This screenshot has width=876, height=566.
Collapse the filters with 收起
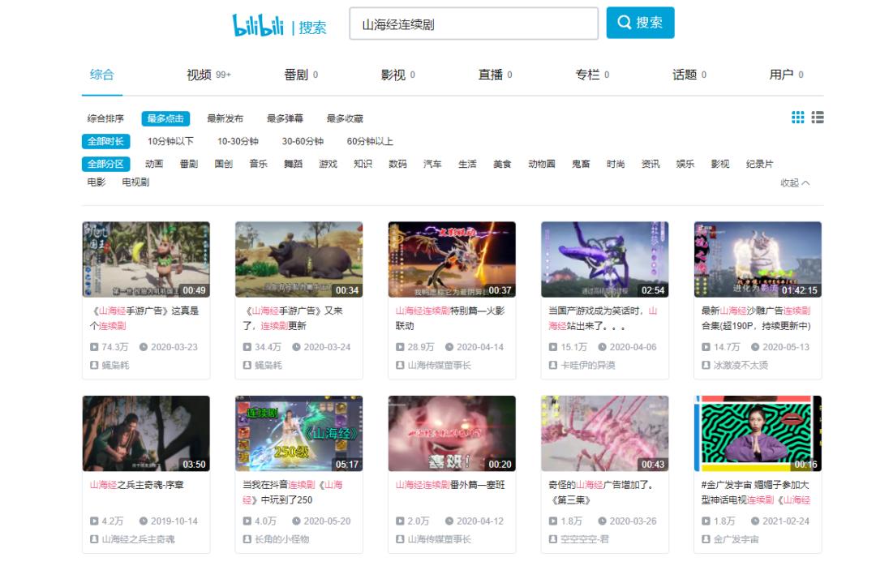(x=794, y=182)
